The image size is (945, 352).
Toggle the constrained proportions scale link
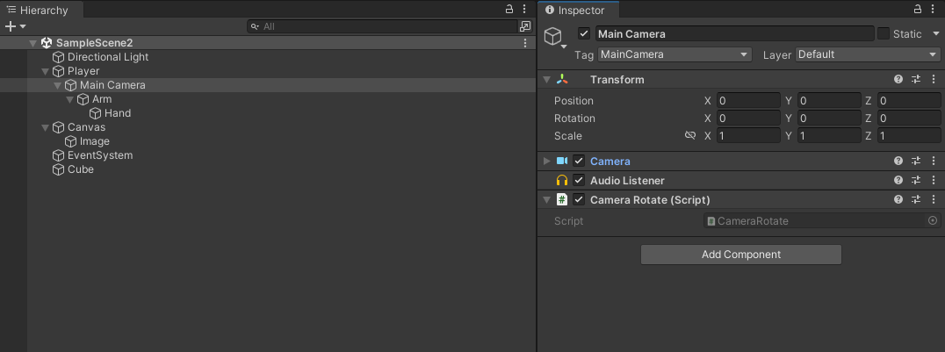click(690, 135)
